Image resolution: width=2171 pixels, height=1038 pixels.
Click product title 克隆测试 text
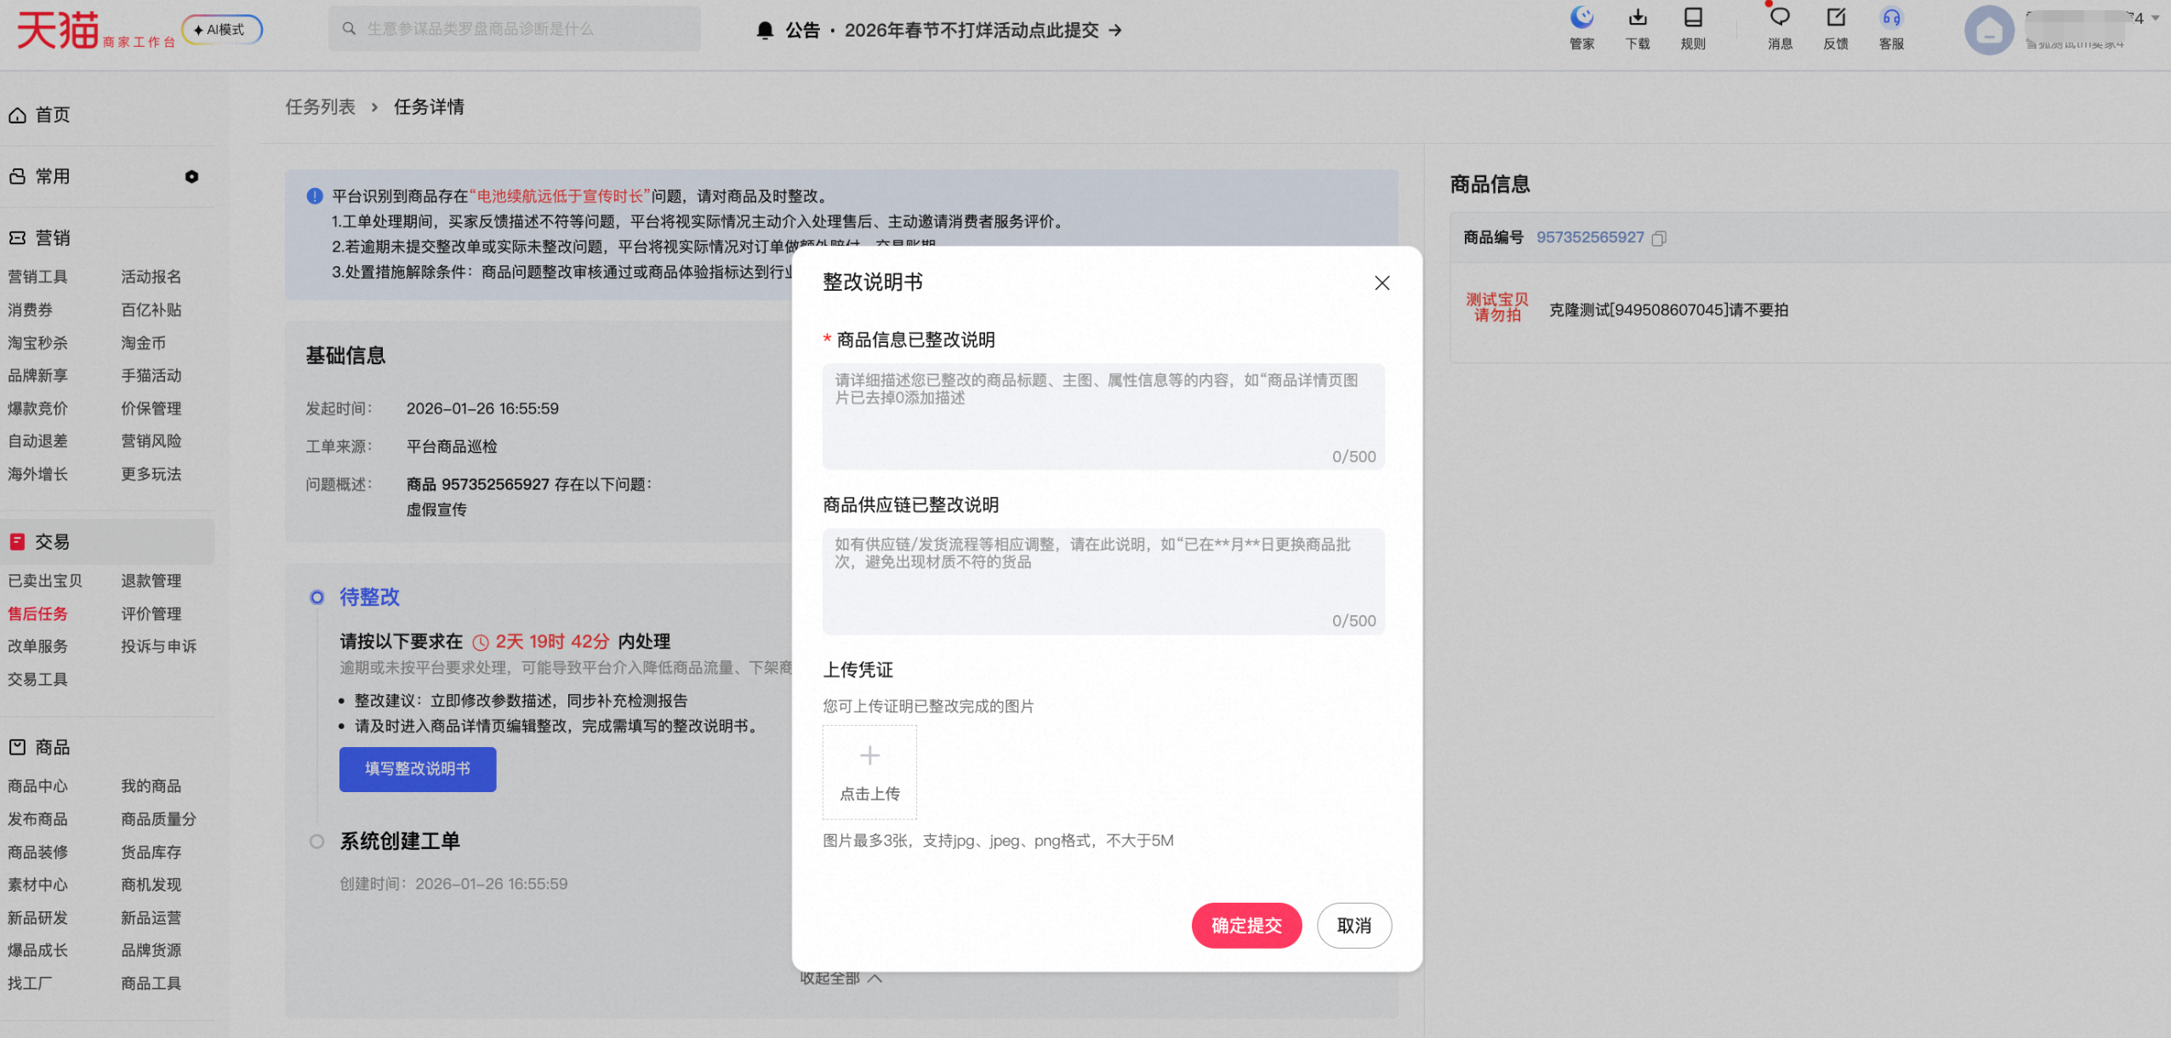(x=1668, y=310)
